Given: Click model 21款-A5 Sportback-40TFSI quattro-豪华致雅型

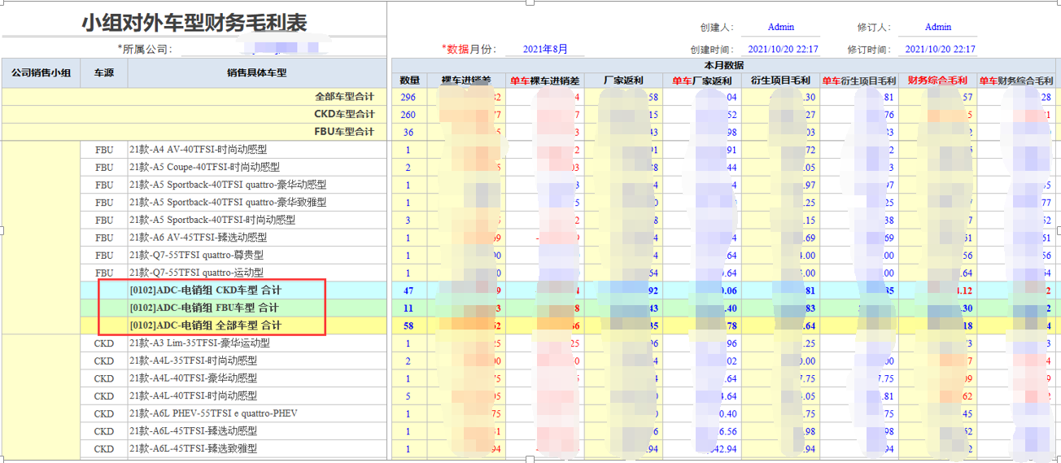Looking at the screenshot, I should tap(228, 203).
